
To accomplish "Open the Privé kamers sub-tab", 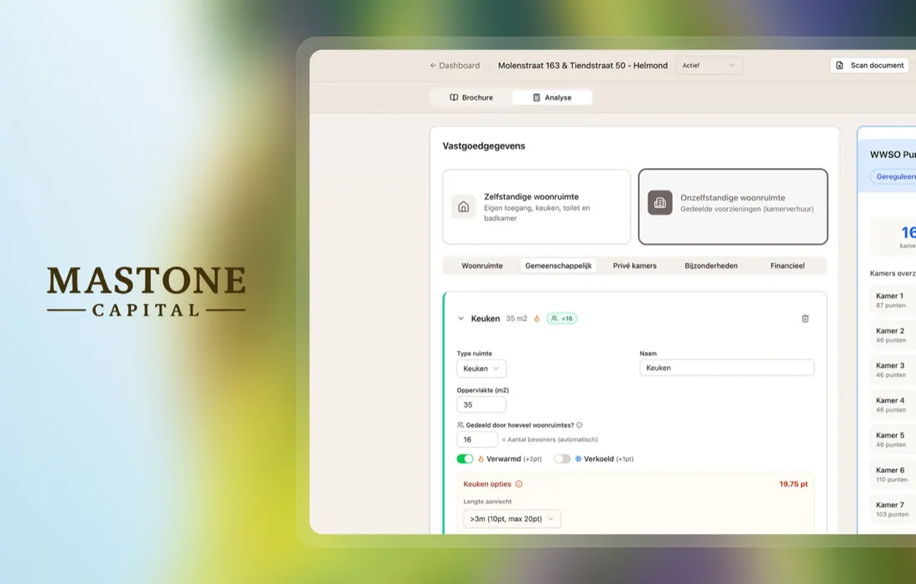I will (635, 265).
